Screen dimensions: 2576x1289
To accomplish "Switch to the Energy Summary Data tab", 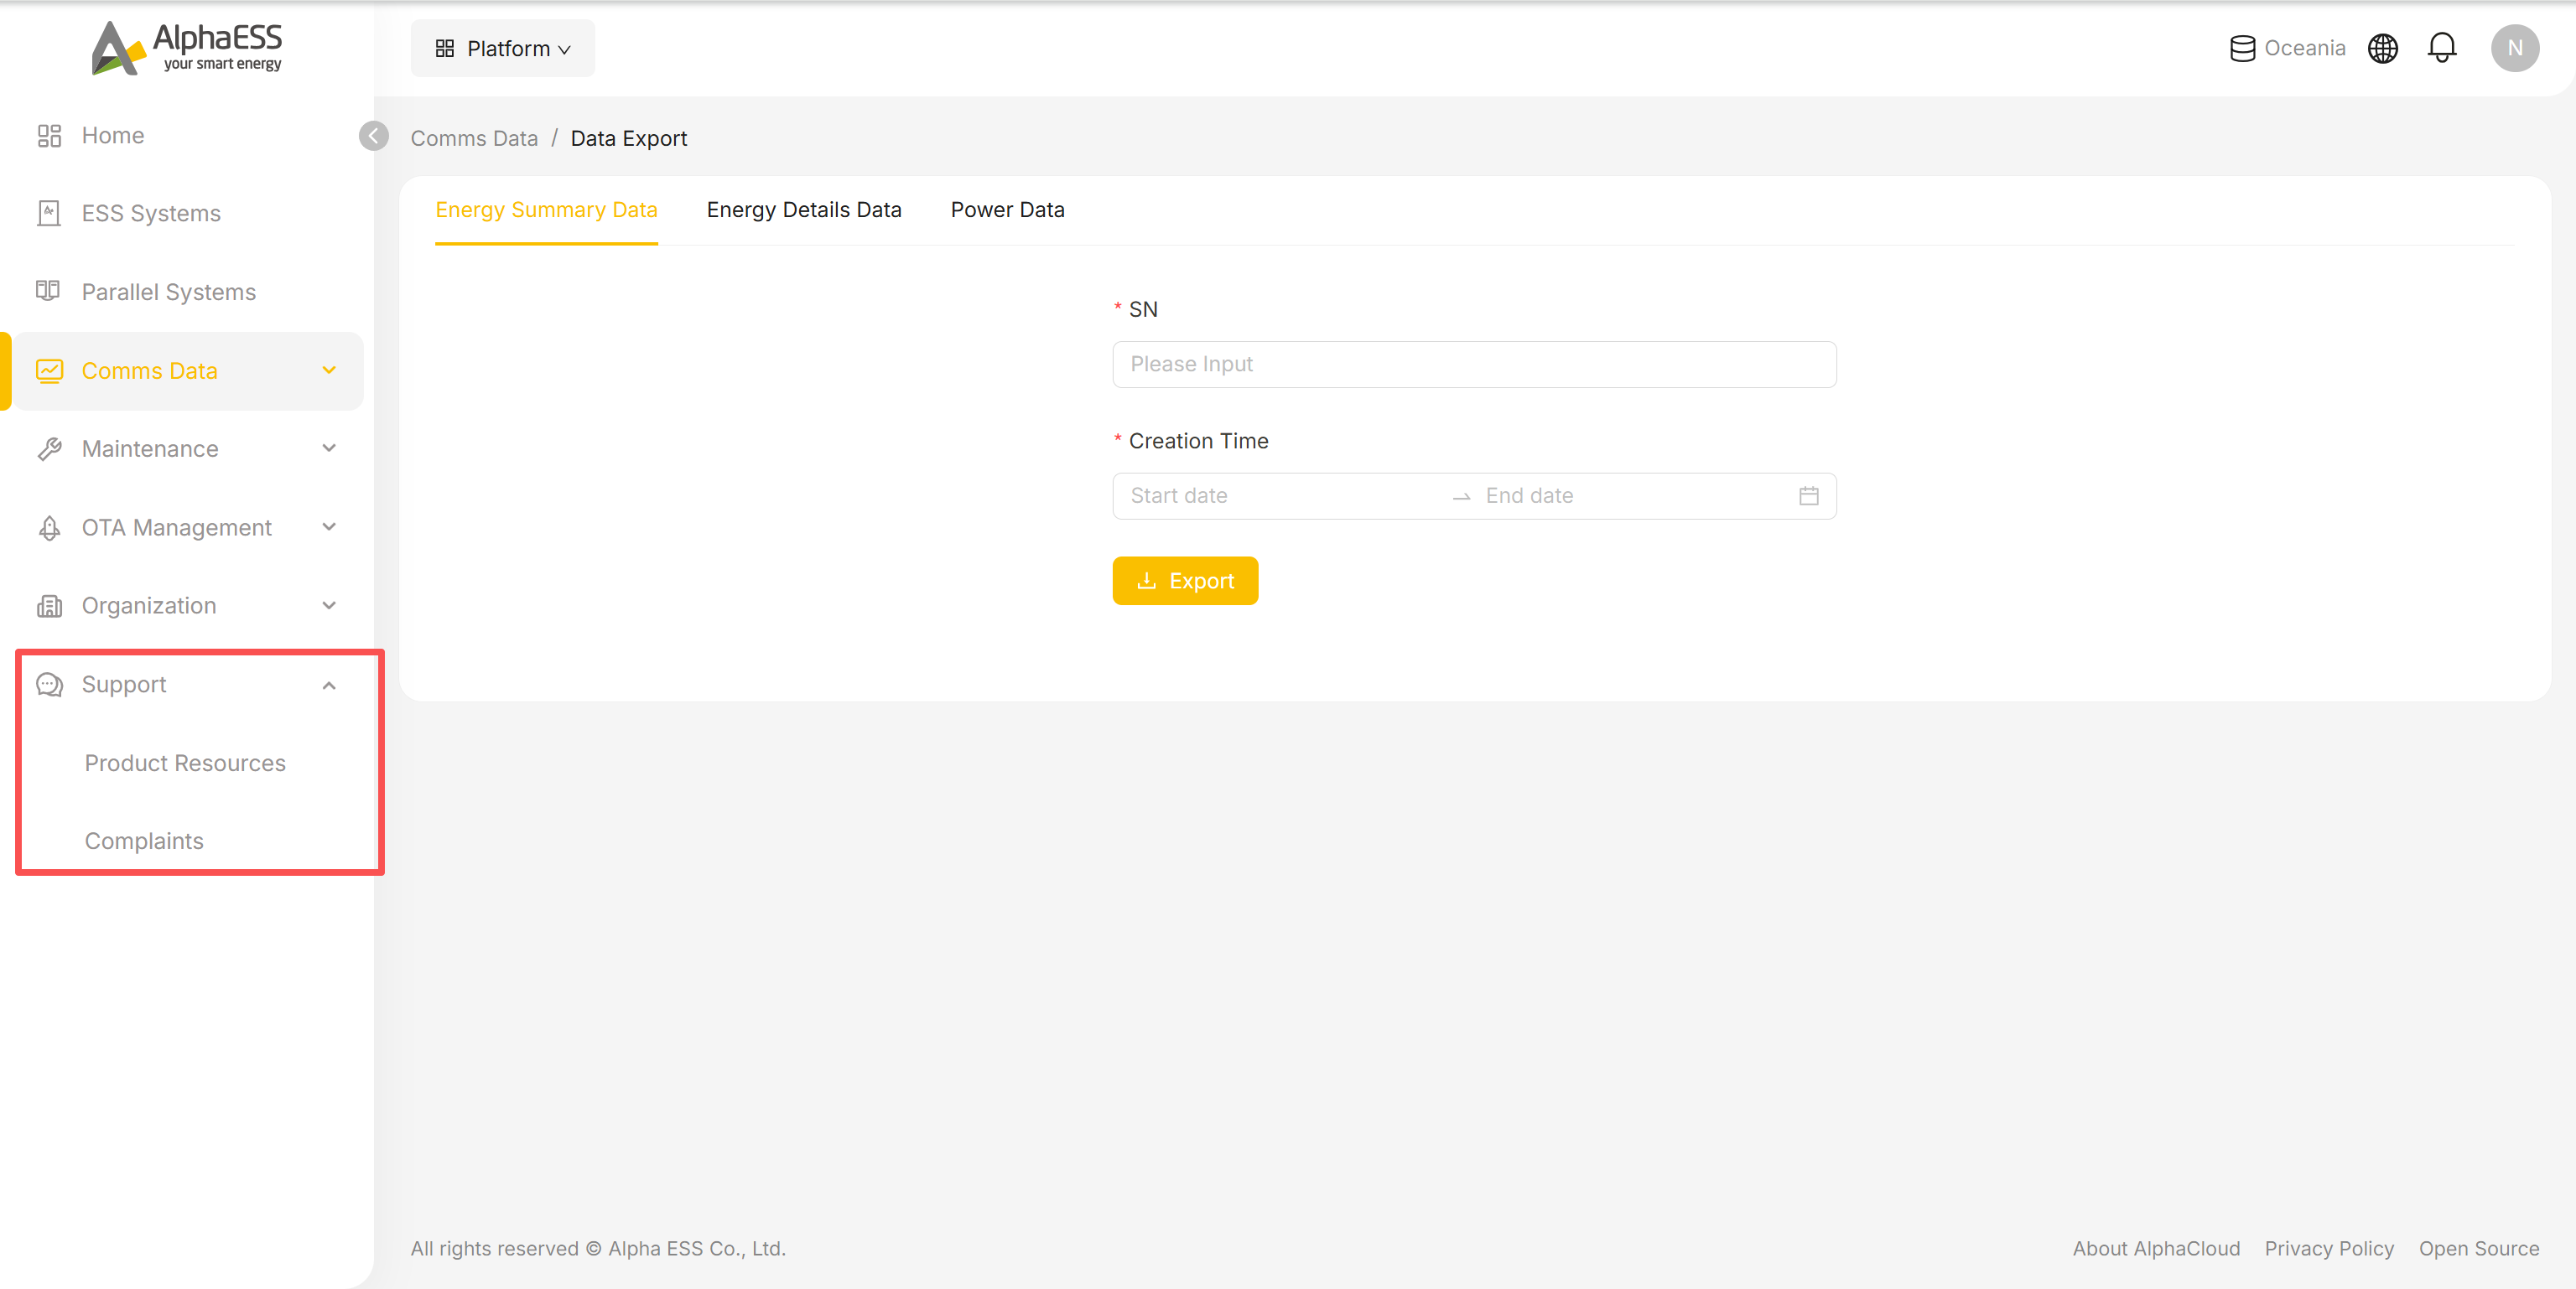I will click(546, 210).
